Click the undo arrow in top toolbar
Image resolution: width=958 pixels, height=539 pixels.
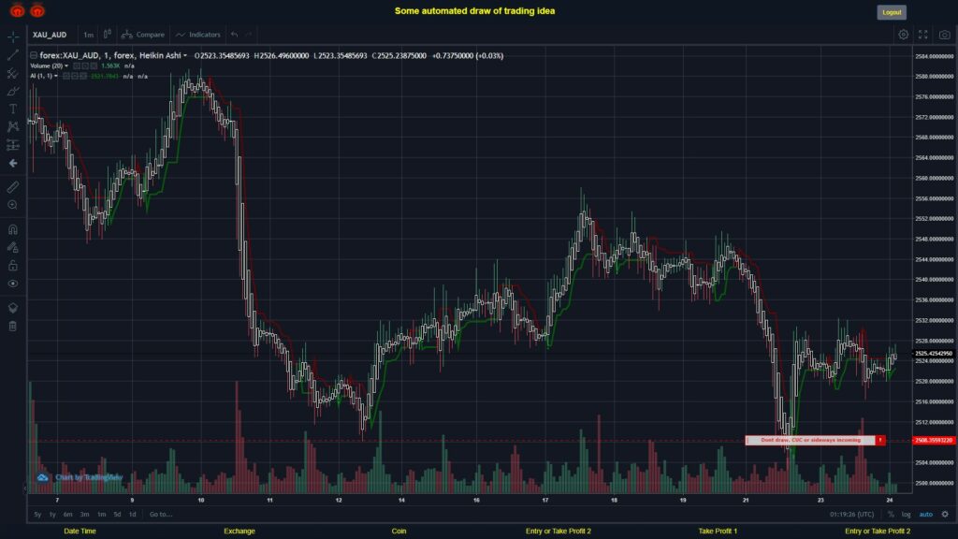(235, 35)
